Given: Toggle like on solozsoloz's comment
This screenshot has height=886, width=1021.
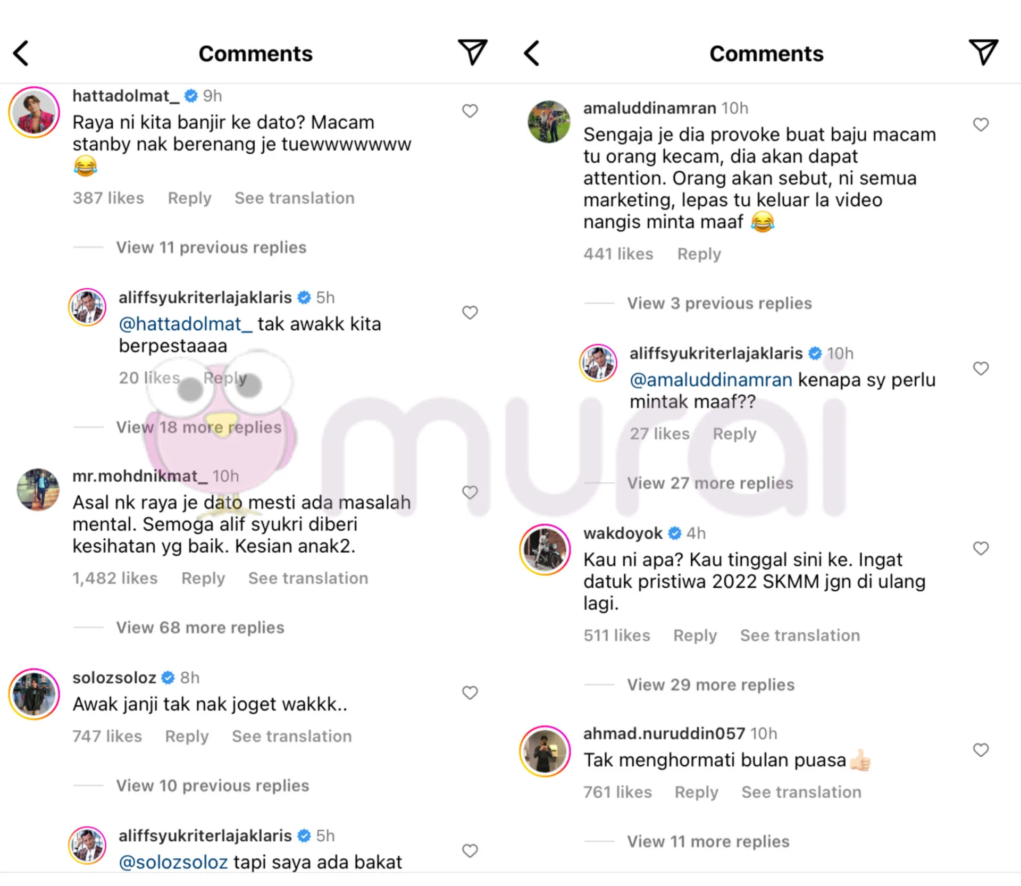Looking at the screenshot, I should pyautogui.click(x=470, y=693).
